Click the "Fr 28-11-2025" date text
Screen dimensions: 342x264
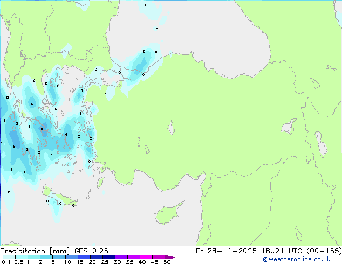(x=226, y=251)
